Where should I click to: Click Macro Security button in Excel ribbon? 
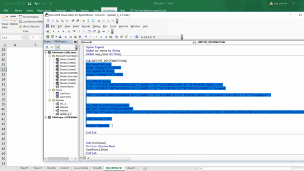[x=29, y=27]
